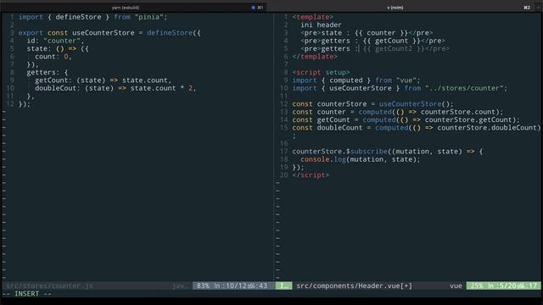
Task: Click the 'jav..' filetype label in left statusline
Action: [x=180, y=286]
